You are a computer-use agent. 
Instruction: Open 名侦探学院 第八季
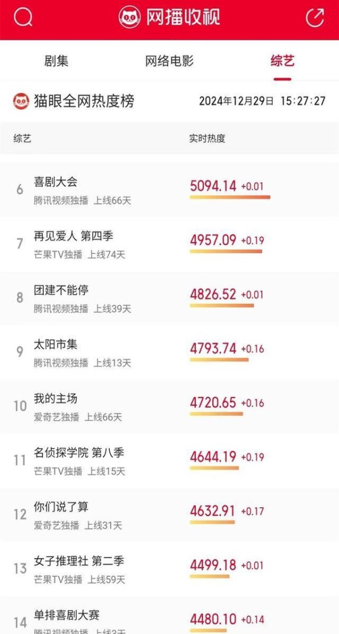[x=79, y=453]
